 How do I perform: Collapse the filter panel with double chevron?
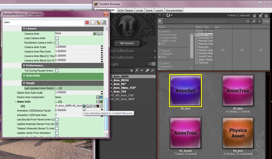(x=160, y=21)
